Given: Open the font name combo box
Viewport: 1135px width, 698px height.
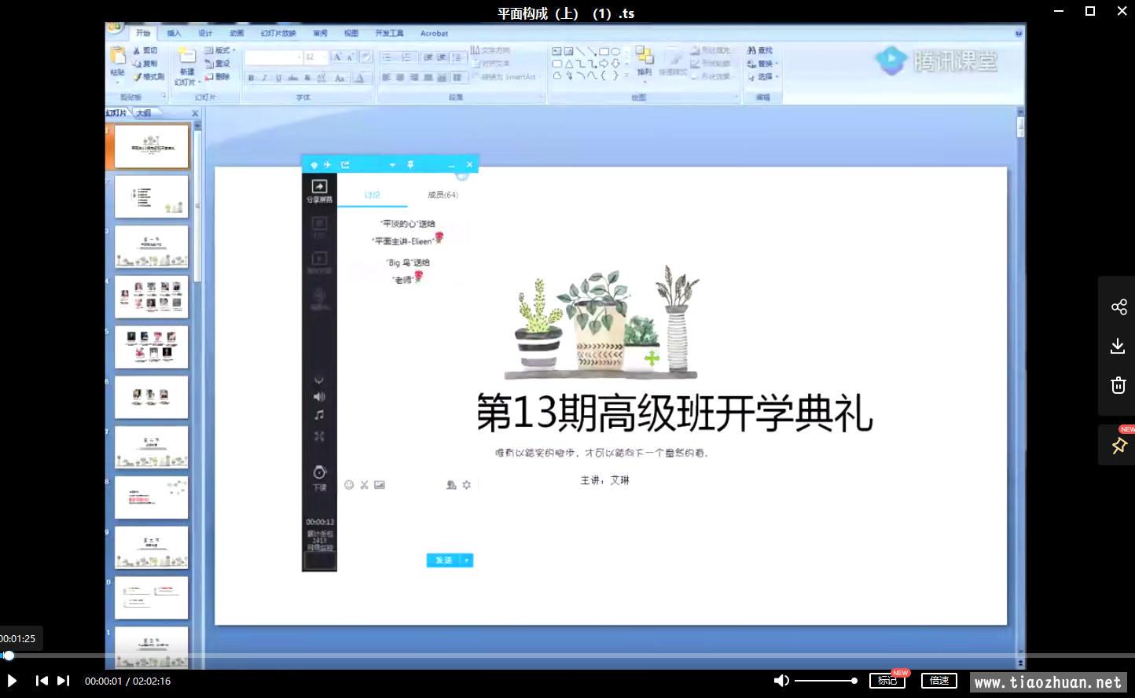Looking at the screenshot, I should (x=274, y=57).
